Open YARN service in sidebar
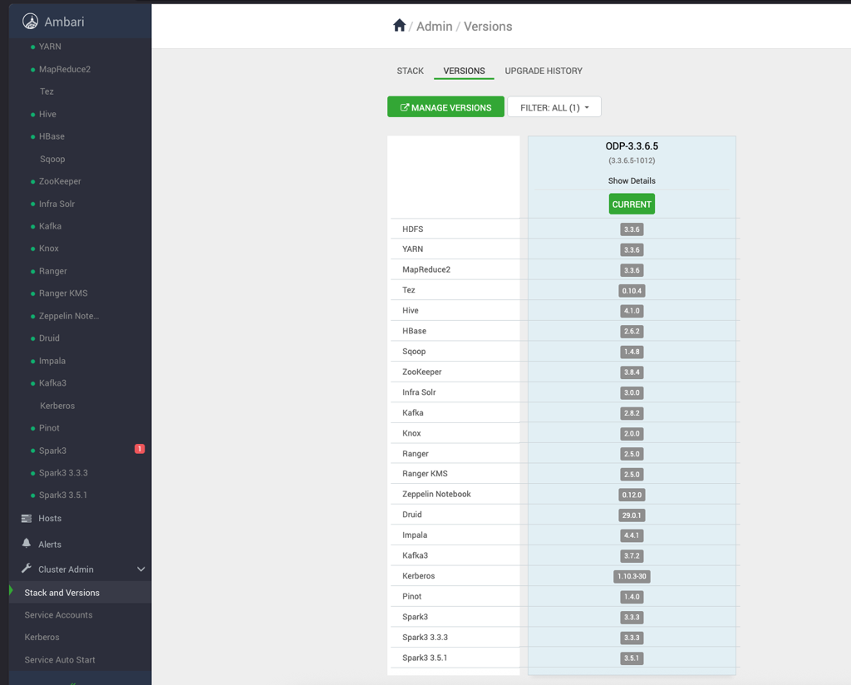This screenshot has height=685, width=851. [x=50, y=47]
